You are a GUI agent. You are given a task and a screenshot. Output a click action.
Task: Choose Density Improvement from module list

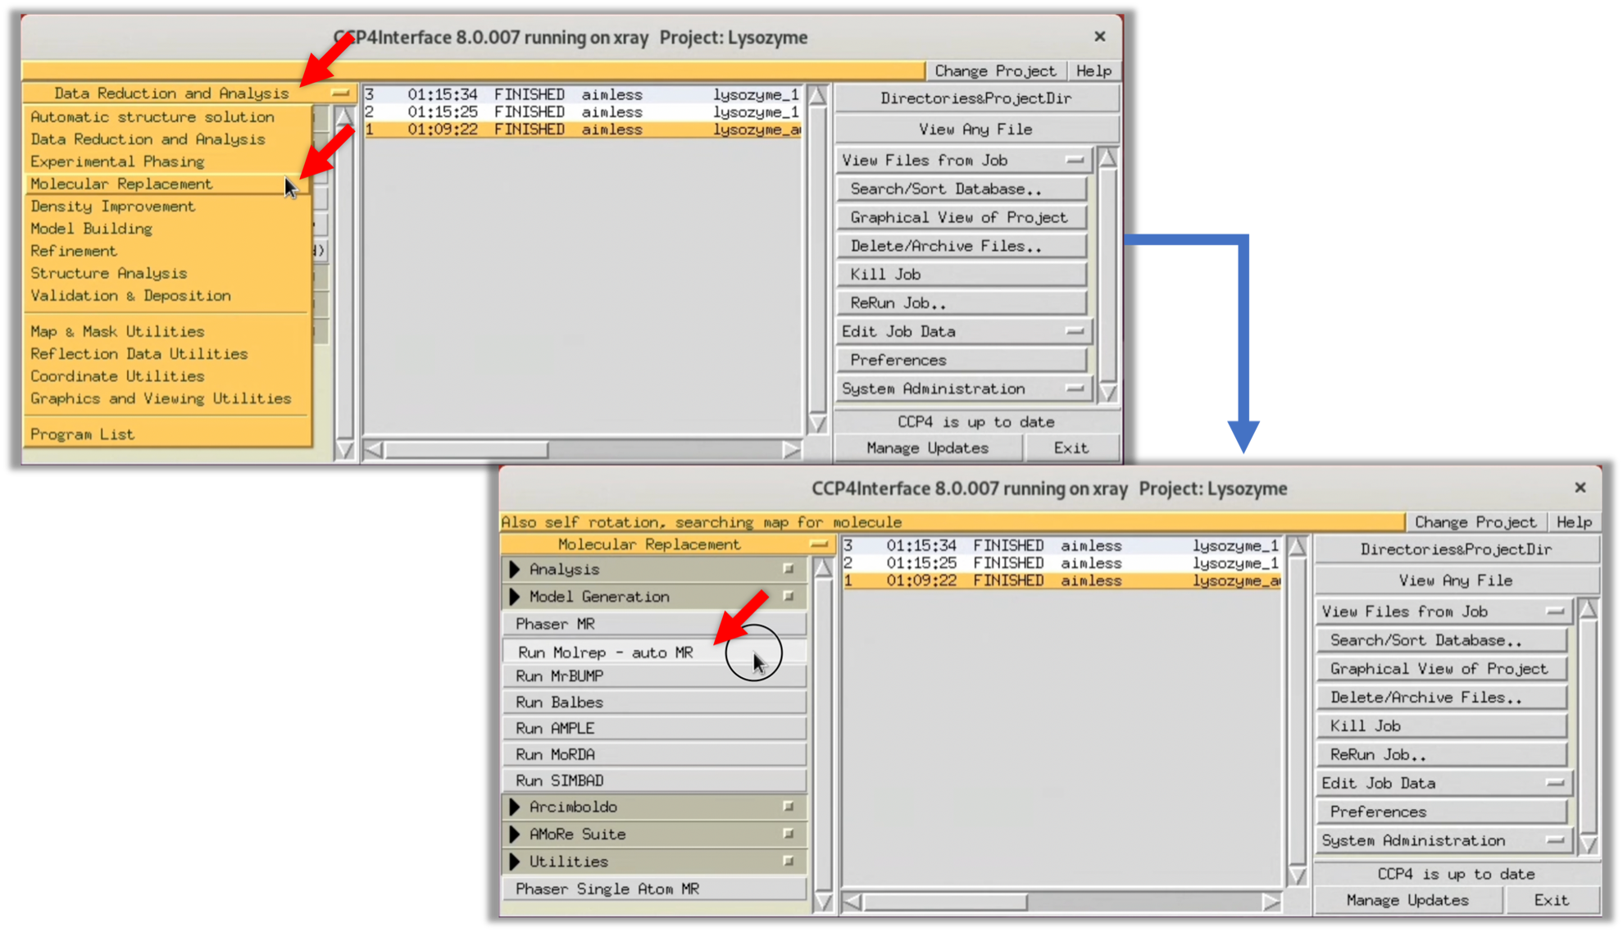tap(112, 207)
